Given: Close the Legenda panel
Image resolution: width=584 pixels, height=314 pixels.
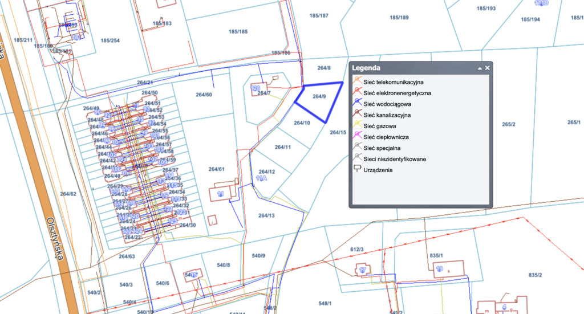Looking at the screenshot, I should [x=488, y=68].
